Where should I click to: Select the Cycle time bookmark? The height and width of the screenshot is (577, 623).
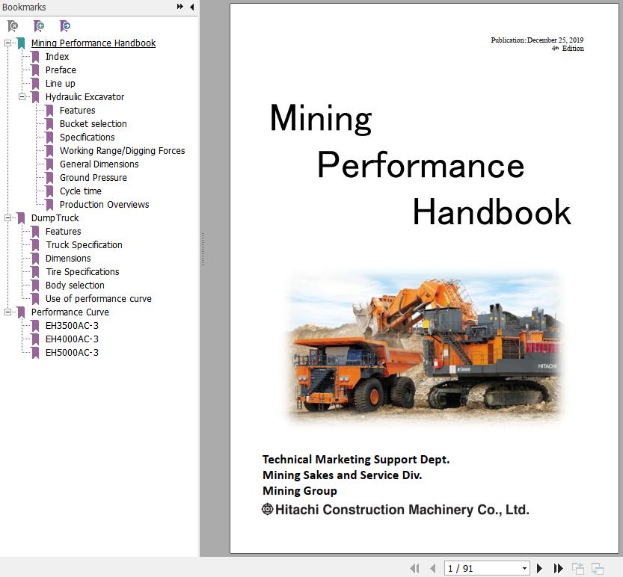pos(81,191)
